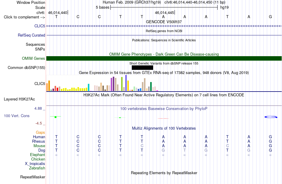Click GENCODE V50lift37 track title

164,22
